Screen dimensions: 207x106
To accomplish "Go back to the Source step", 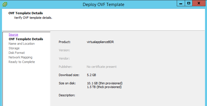I will [x=13, y=34].
